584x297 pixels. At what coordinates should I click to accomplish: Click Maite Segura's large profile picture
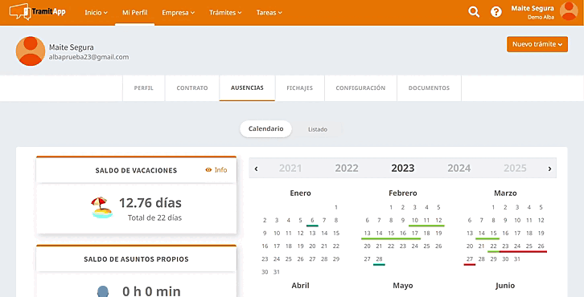click(31, 51)
